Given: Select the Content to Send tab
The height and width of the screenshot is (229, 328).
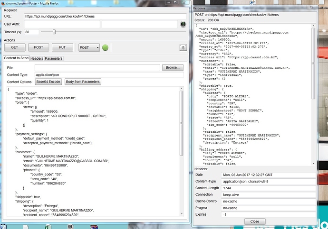Looking at the screenshot, I should coord(16,58).
